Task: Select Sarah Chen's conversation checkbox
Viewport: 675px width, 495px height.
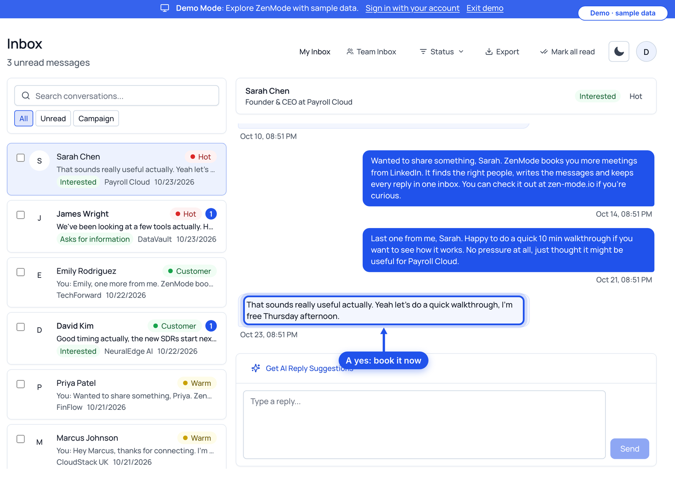Action: 21,158
